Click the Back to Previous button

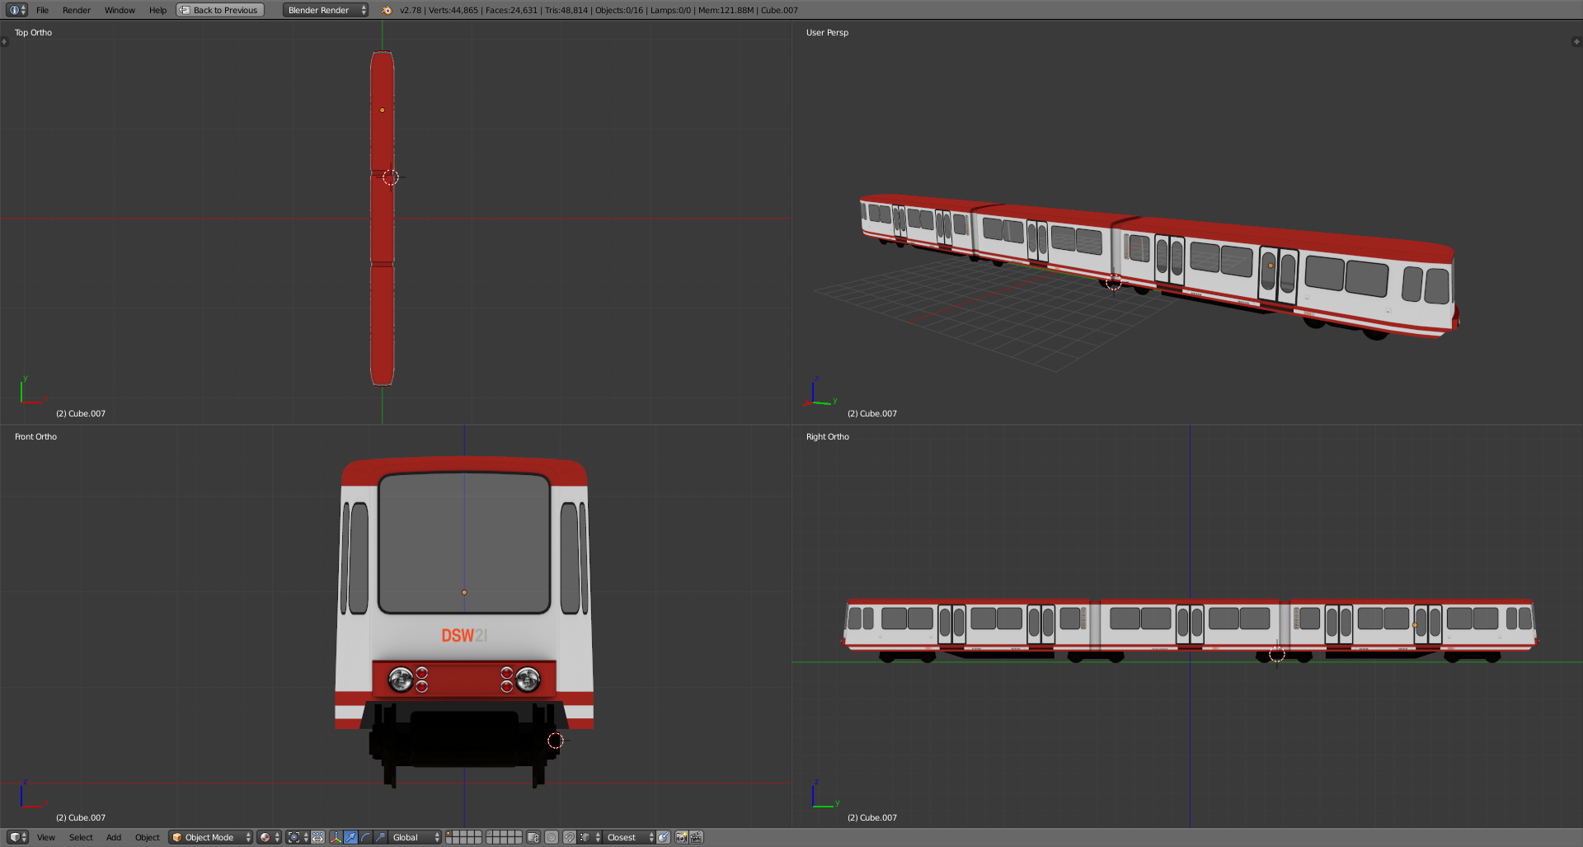coord(220,10)
